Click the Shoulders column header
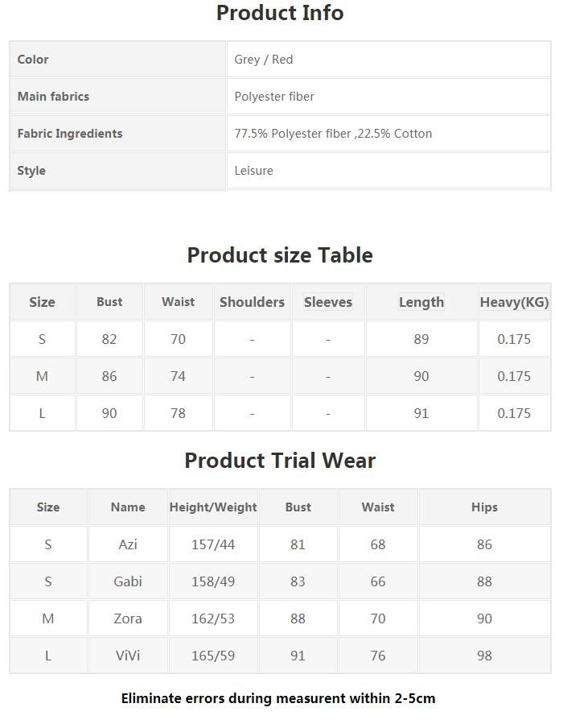 (x=253, y=302)
